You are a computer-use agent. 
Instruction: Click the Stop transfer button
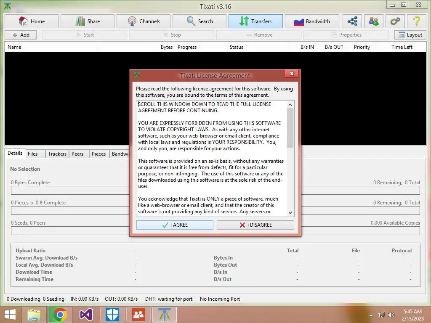(172, 35)
